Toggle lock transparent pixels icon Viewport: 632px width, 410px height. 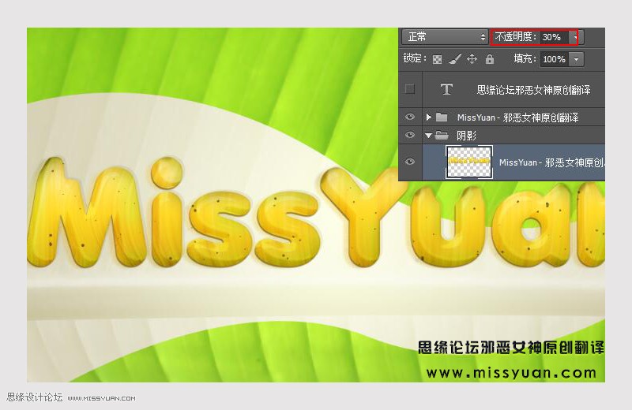438,60
